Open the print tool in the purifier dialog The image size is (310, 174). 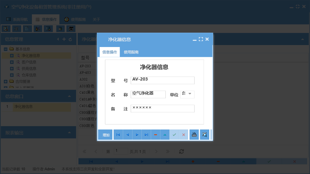194,135
